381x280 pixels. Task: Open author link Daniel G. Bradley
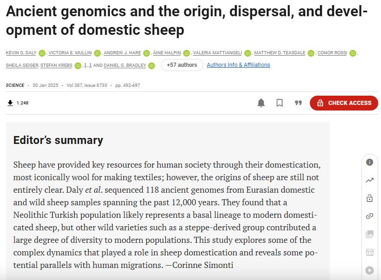125,65
